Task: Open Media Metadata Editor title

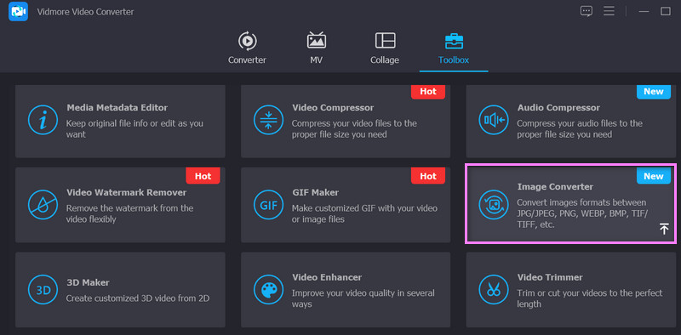Action: pyautogui.click(x=117, y=107)
